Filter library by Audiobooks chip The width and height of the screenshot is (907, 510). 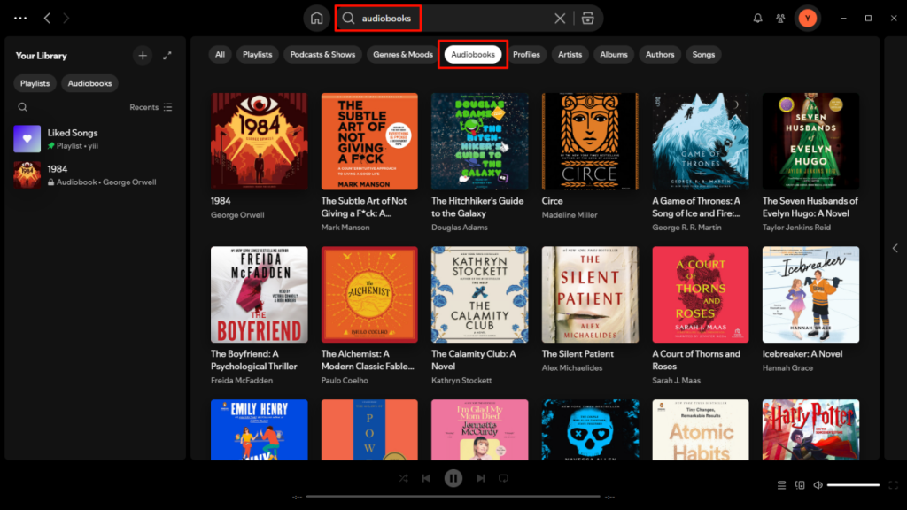tap(89, 83)
